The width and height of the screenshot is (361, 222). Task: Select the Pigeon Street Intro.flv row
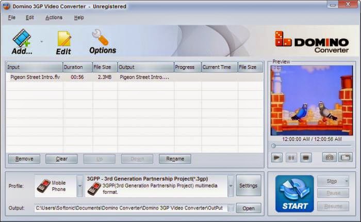pyautogui.click(x=135, y=77)
